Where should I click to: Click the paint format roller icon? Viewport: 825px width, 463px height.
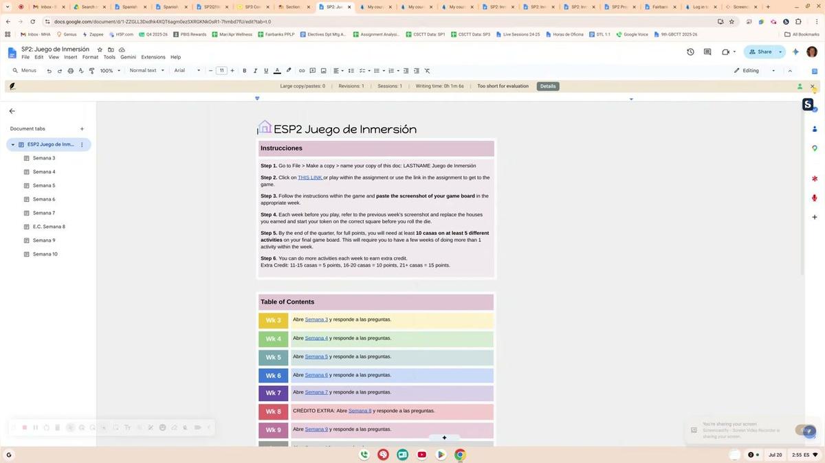(x=91, y=71)
